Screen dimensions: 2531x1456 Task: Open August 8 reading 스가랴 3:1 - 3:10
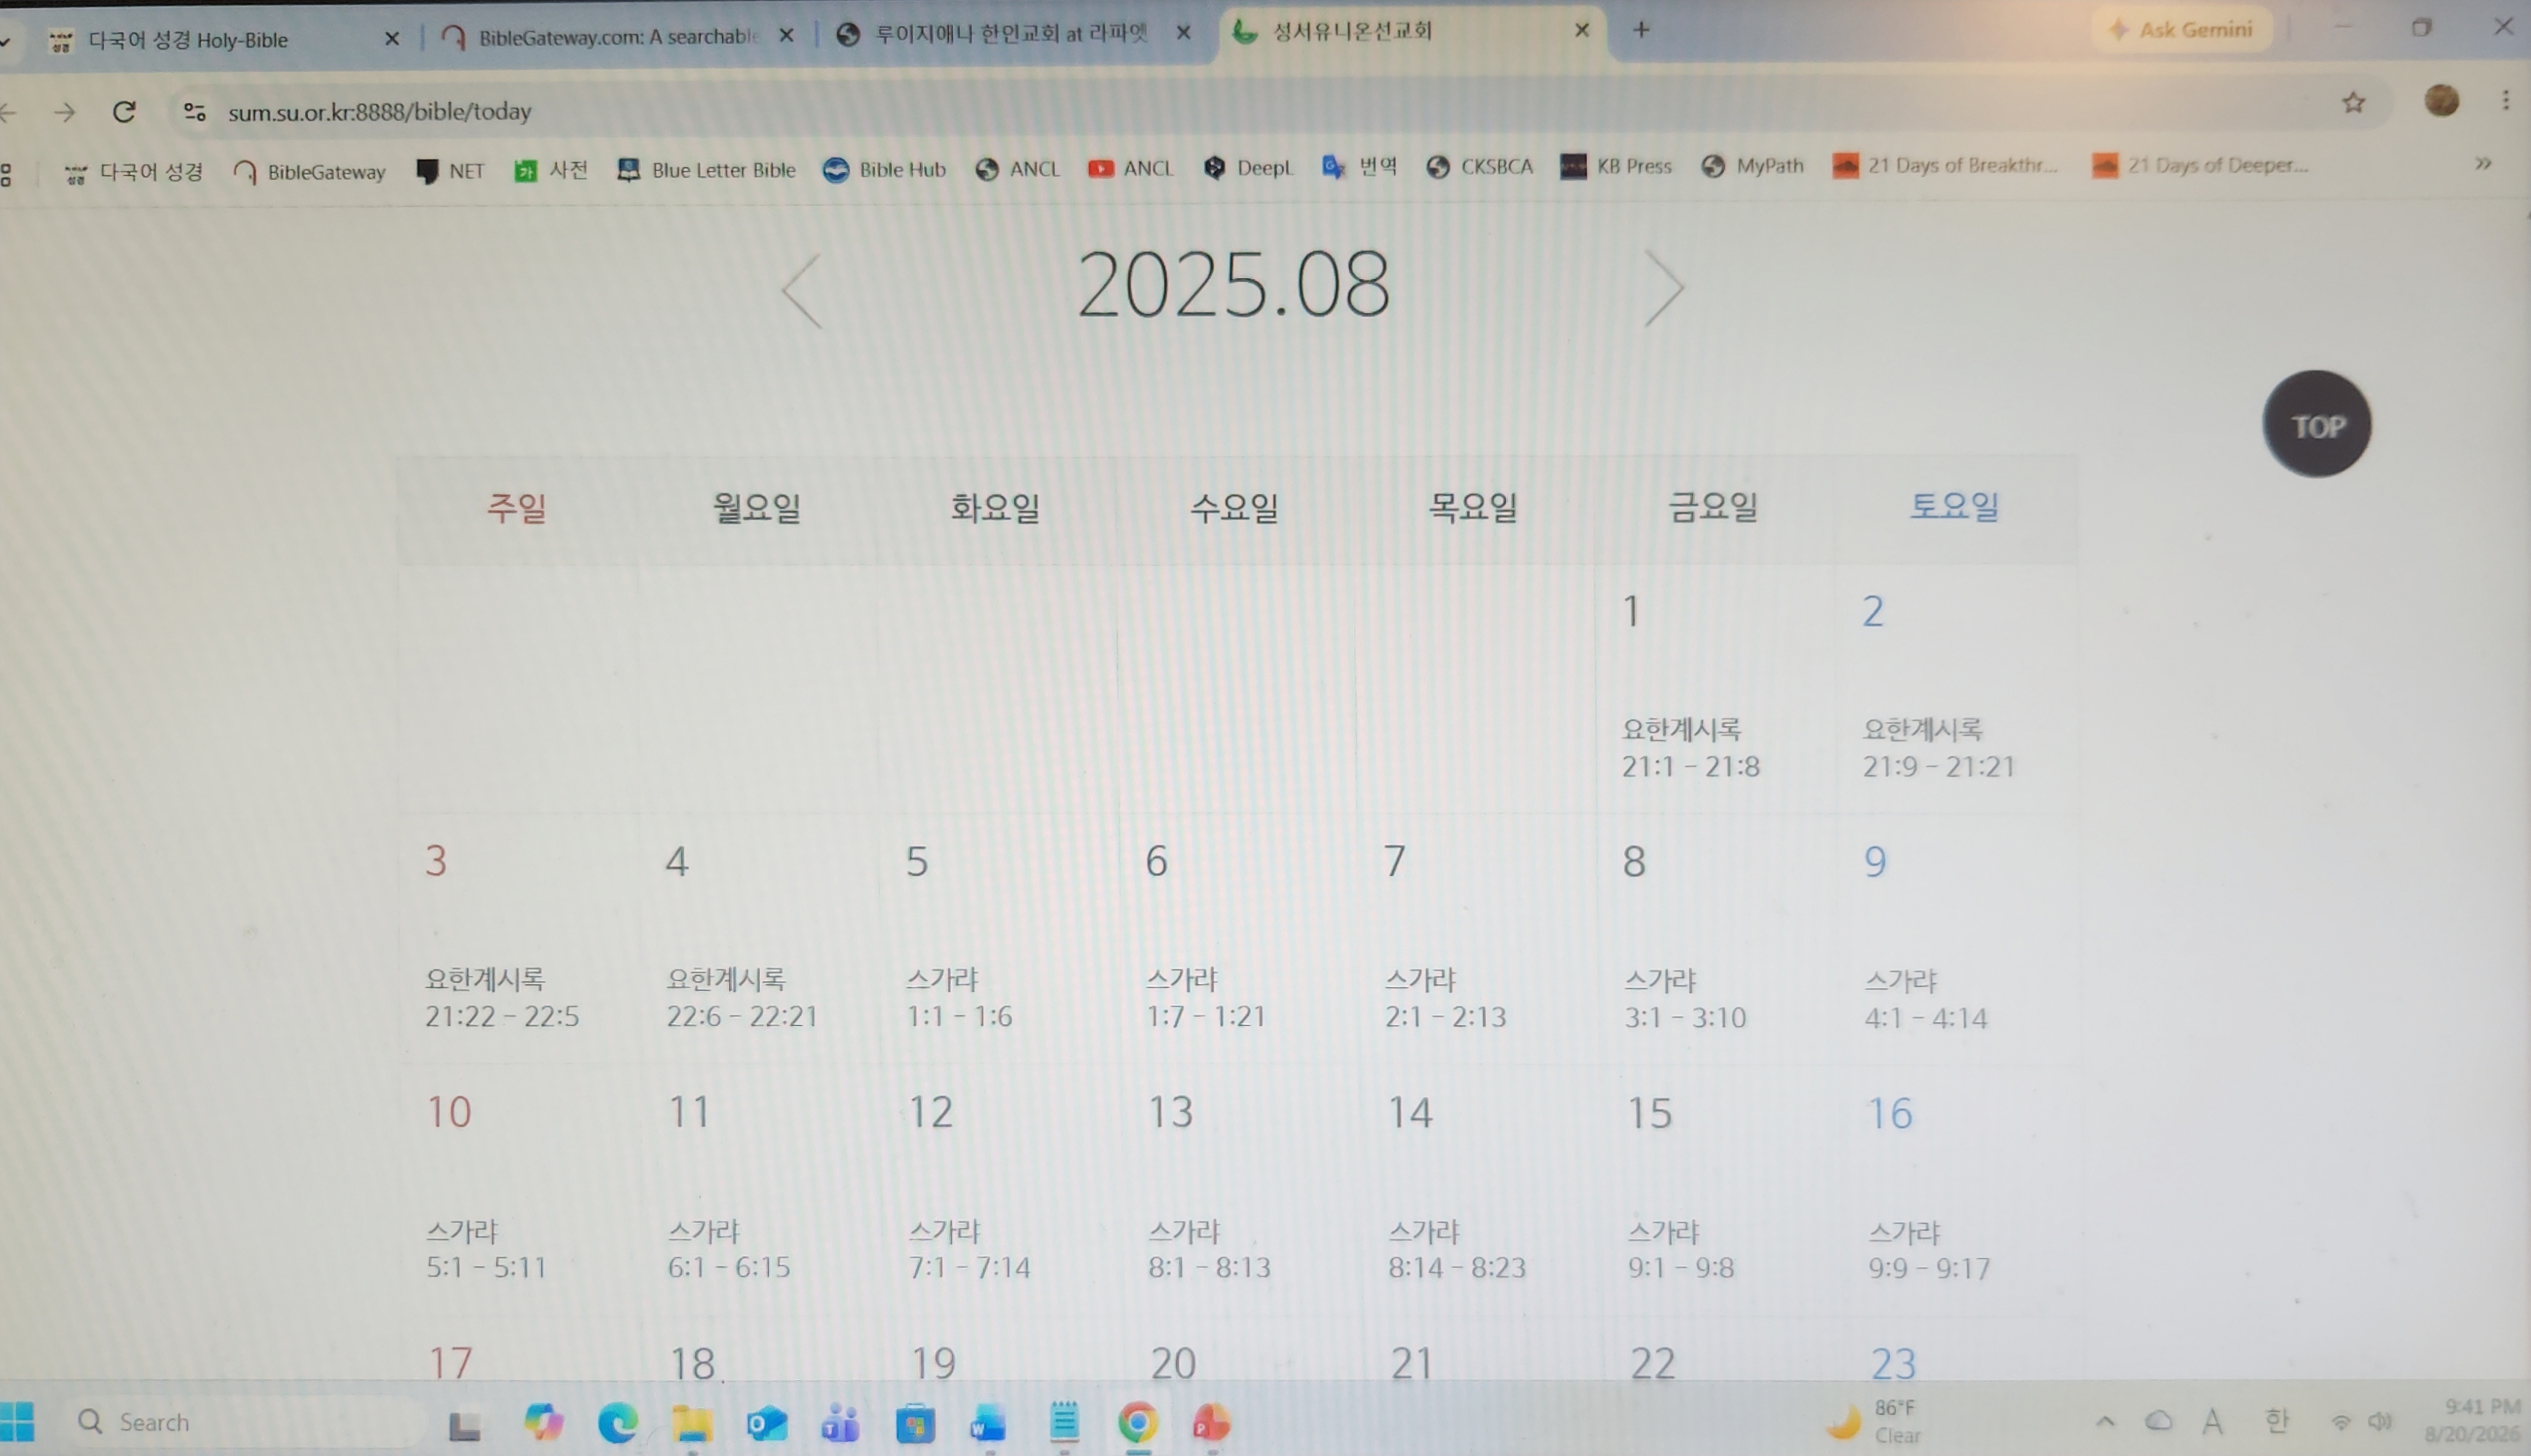click(x=1685, y=998)
